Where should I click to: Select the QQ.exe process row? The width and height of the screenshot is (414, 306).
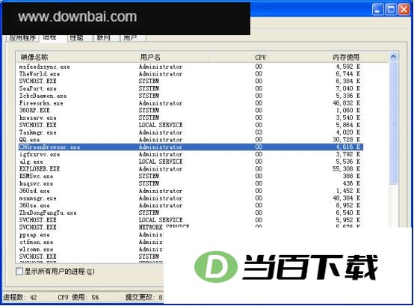click(191, 140)
